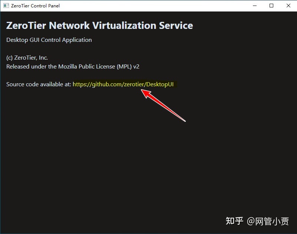Minimize the ZeroTier Control Panel window

coord(255,6)
